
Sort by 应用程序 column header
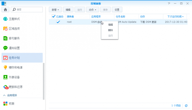pyautogui.click(x=102, y=17)
